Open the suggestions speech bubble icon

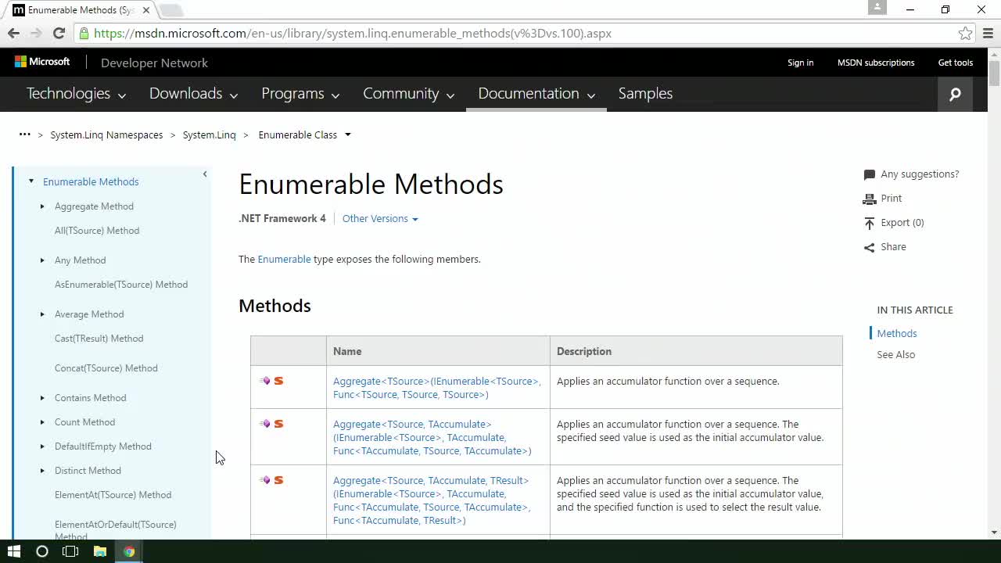pos(869,174)
